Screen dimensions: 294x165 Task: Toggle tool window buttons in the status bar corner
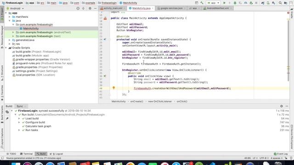coord(2,158)
